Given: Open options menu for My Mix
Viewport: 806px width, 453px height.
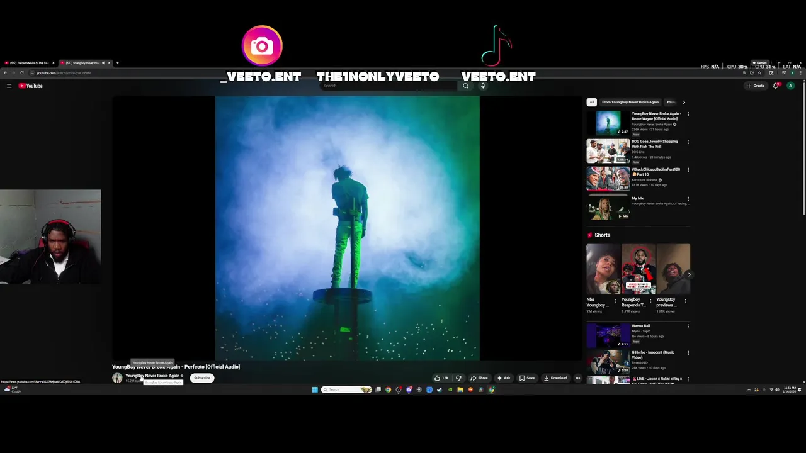Looking at the screenshot, I should tap(688, 199).
